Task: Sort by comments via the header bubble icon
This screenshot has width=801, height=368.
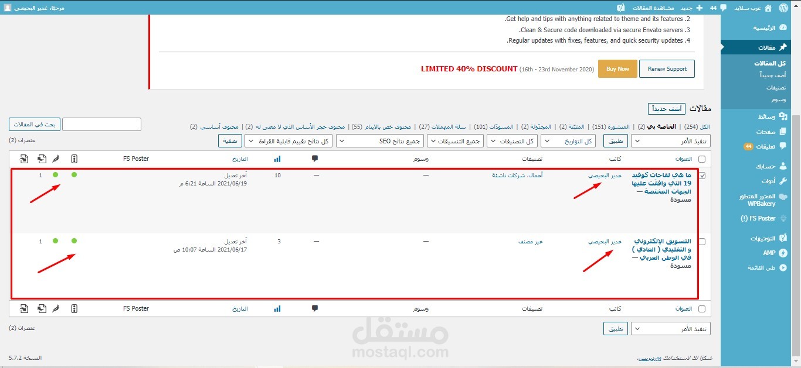Action: click(x=315, y=159)
